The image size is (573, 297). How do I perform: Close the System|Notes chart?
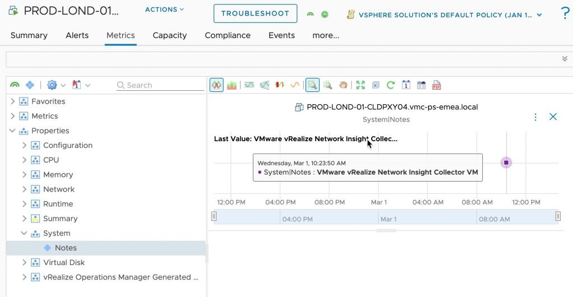point(553,117)
